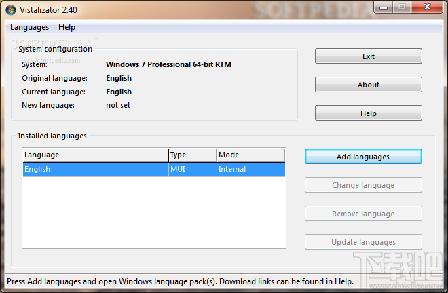Screen dimensions: 448x293
Task: Click the Current language value English
Action: coord(119,92)
